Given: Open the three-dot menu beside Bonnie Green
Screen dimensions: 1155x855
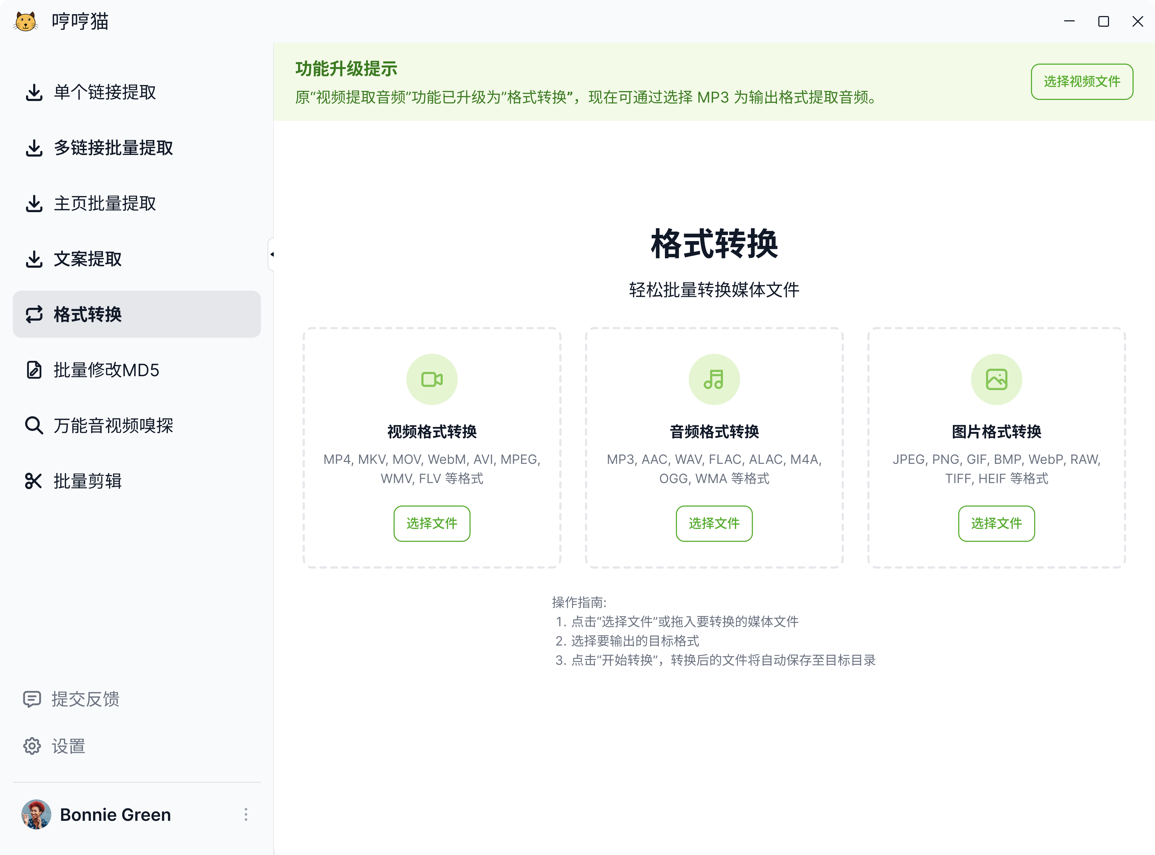Looking at the screenshot, I should [245, 814].
